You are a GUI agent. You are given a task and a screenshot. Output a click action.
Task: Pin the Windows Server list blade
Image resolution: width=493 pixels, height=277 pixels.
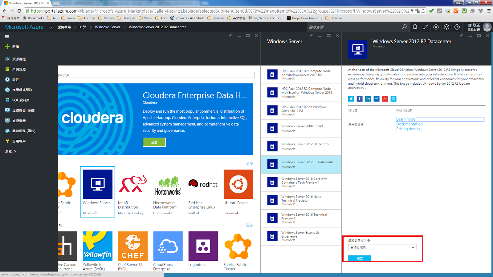(311, 35)
